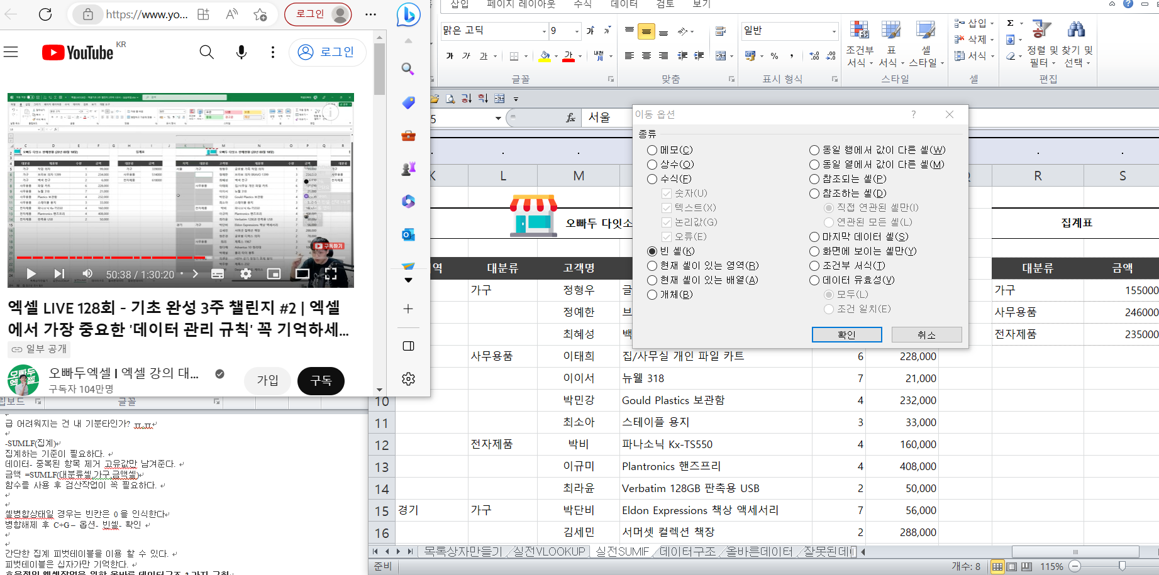
Task: Open Edge sidebar shopping tag icon
Action: 408,102
